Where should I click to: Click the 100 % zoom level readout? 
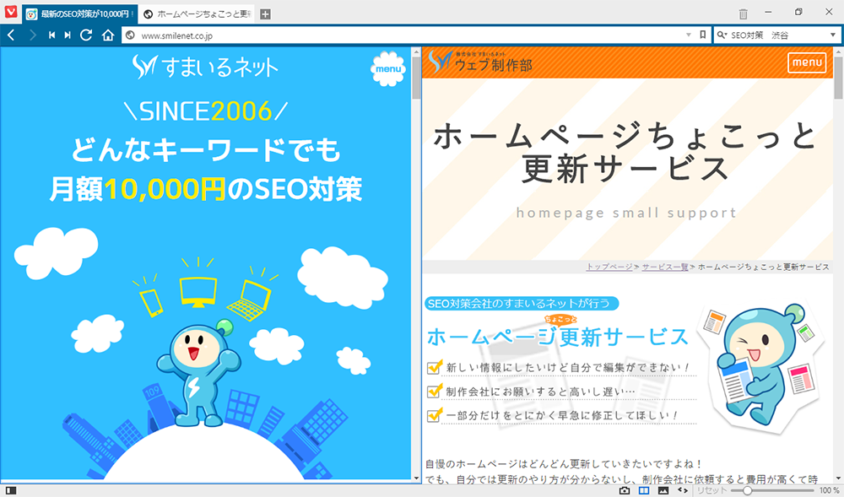(829, 490)
